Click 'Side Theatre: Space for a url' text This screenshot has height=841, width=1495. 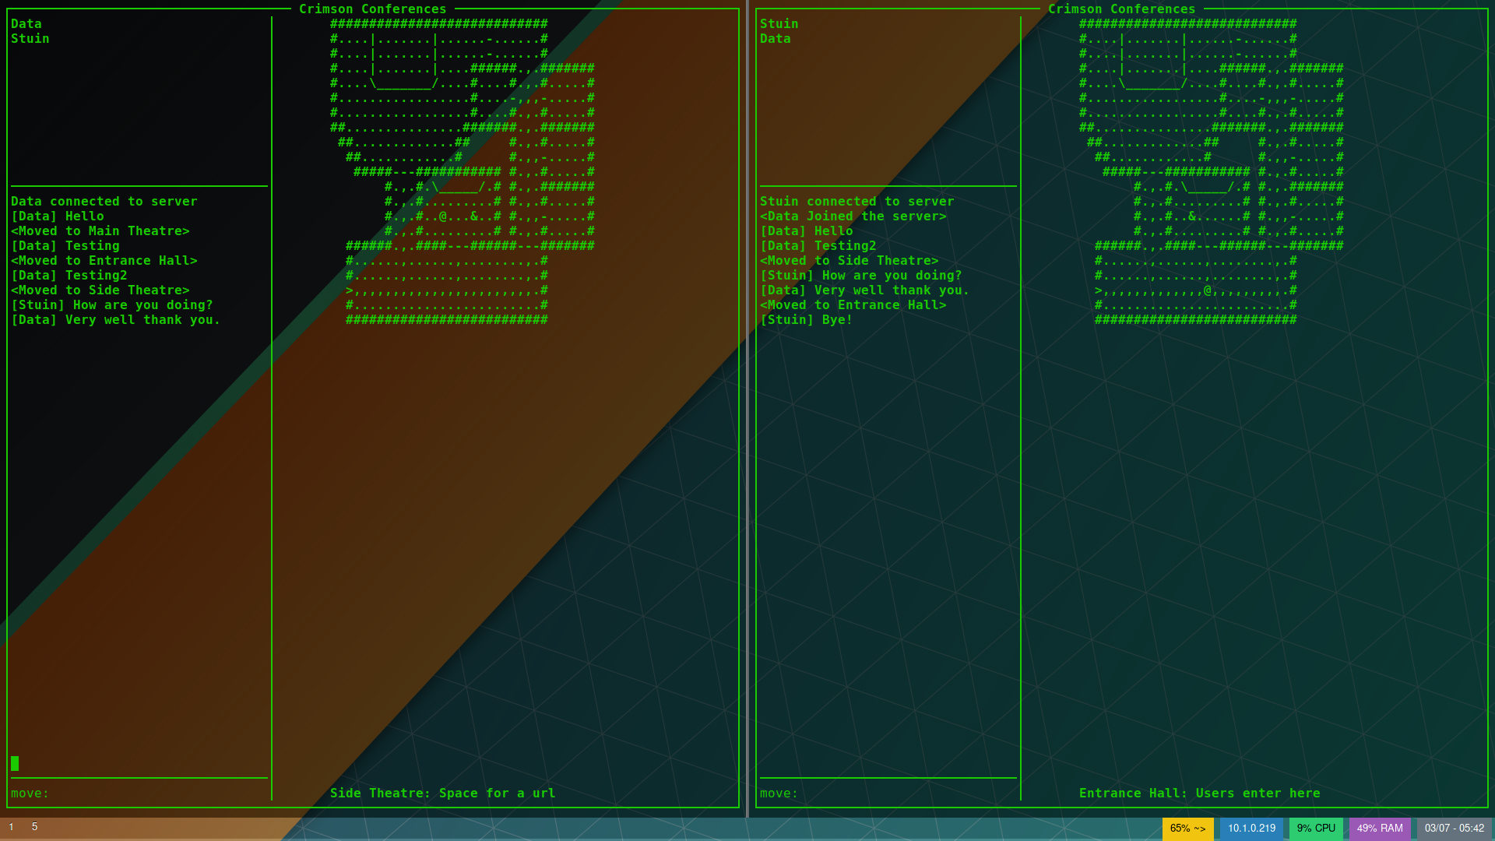click(442, 793)
